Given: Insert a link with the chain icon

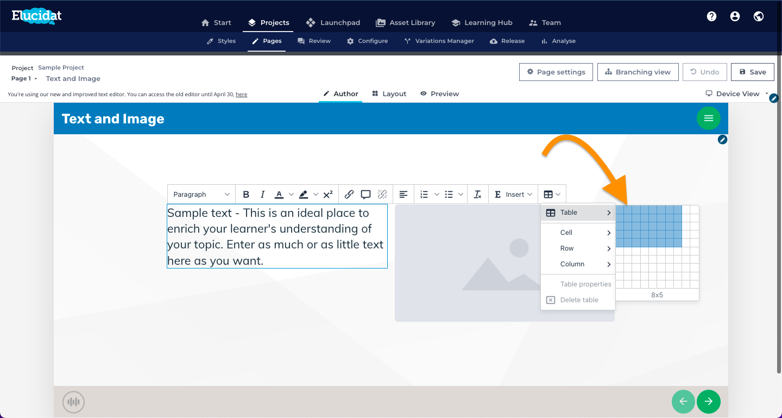Looking at the screenshot, I should tap(349, 194).
